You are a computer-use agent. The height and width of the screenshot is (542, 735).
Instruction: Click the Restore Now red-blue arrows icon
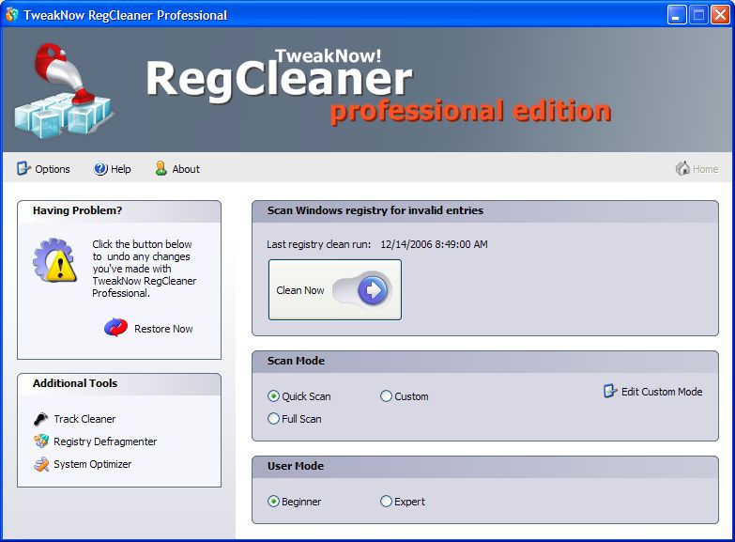point(115,328)
